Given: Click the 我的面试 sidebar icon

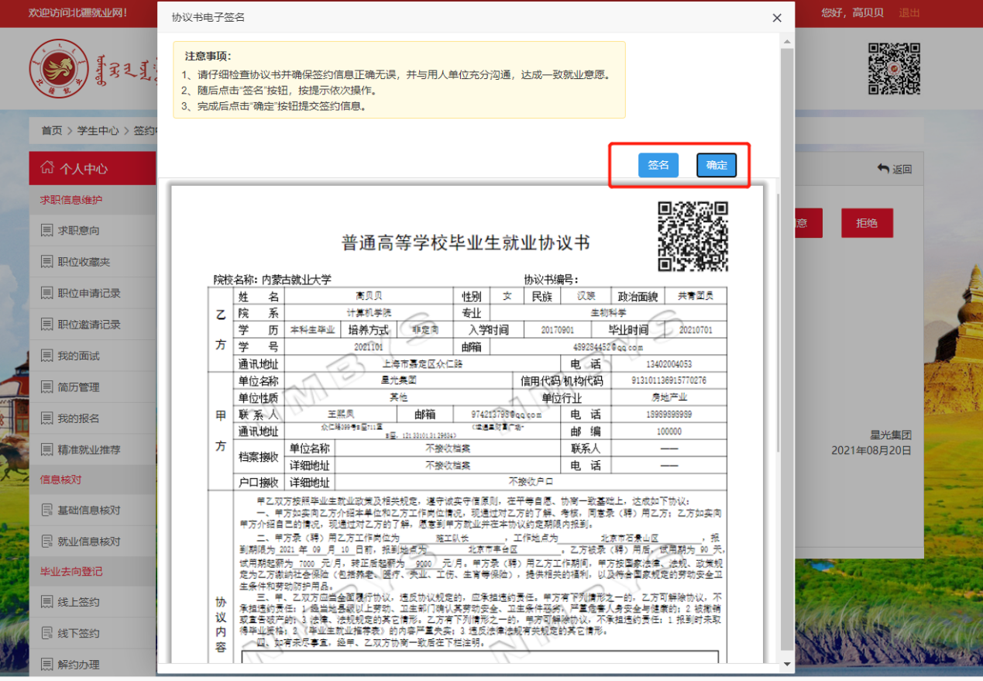Looking at the screenshot, I should point(46,356).
